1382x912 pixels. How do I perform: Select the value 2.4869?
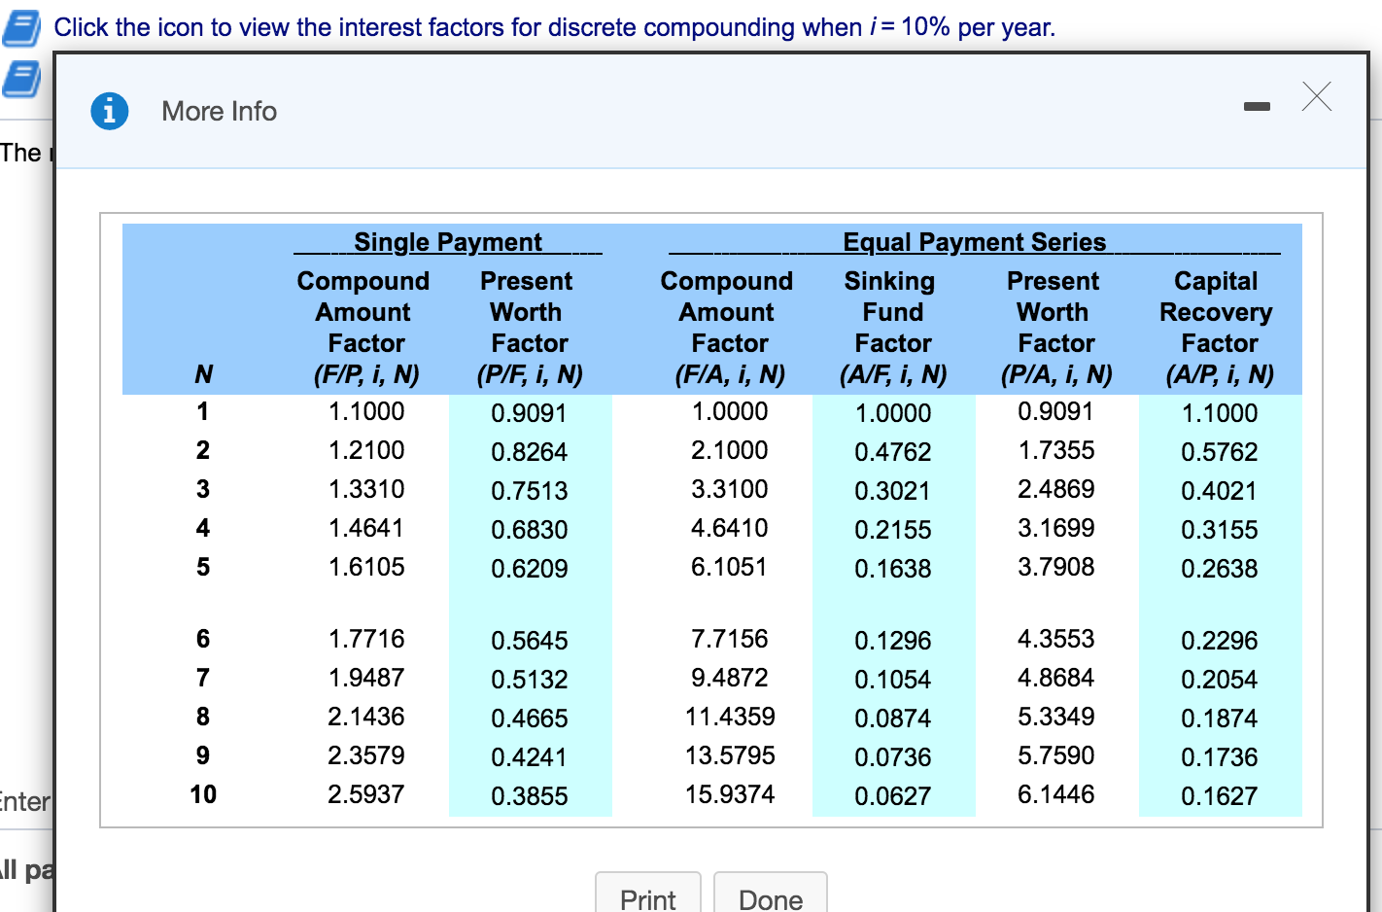(x=1056, y=489)
